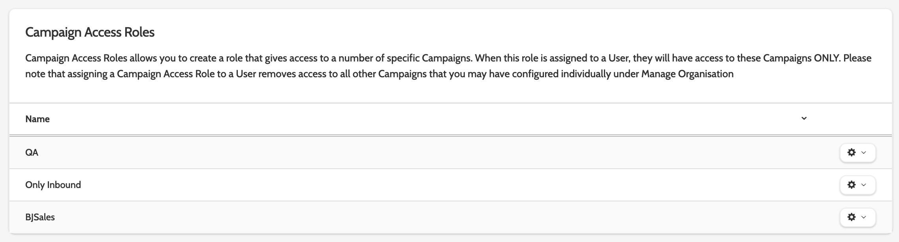This screenshot has width=899, height=242.
Task: Click the gear icon for BJSales role
Action: point(852,217)
